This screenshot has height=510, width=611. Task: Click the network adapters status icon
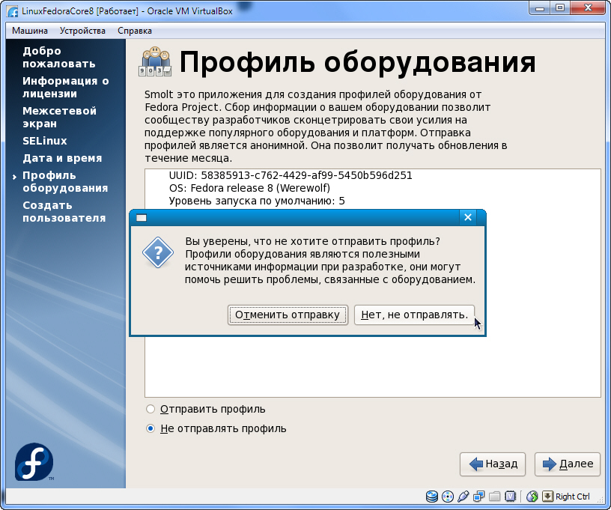pyautogui.click(x=479, y=497)
